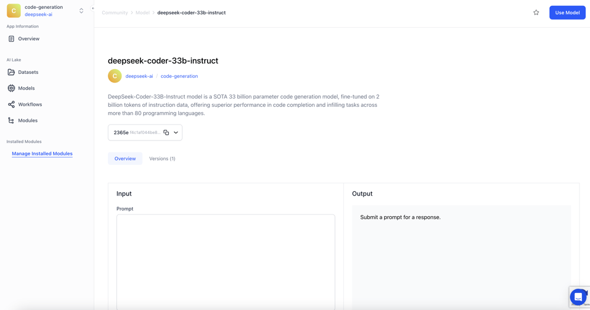Click the Modules branch icon
The height and width of the screenshot is (310, 590).
11,120
